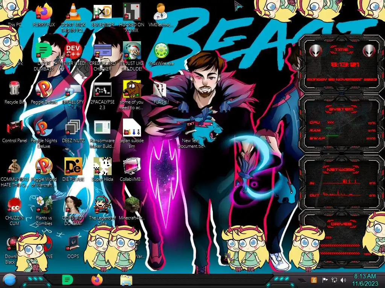Viewport: 385px width, 288px height.
Task: Click the CPU usage row in SYSTEM widget
Action: pyautogui.click(x=342, y=123)
